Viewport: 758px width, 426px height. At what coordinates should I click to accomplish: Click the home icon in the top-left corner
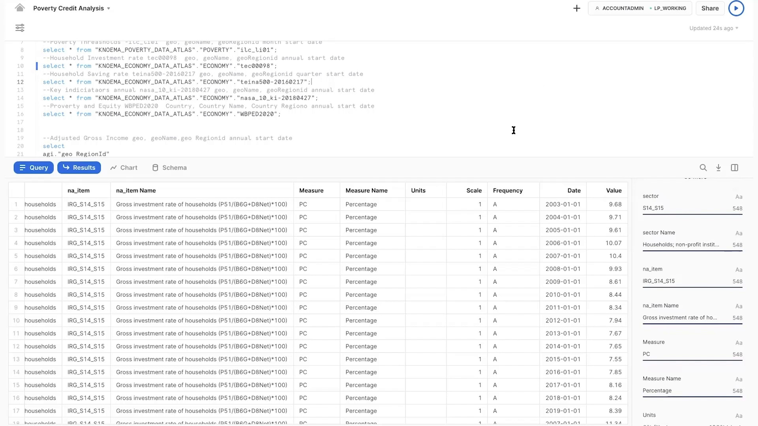point(20,8)
